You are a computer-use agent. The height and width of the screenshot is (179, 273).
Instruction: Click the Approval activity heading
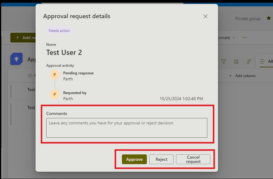point(60,65)
